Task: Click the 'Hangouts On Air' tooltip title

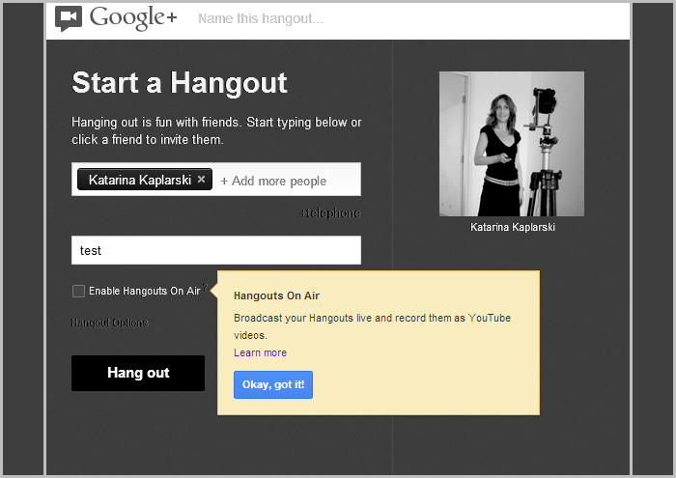Action: point(276,295)
